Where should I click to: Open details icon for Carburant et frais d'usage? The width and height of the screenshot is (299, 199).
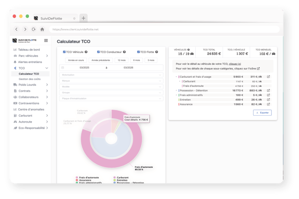(x=268, y=77)
